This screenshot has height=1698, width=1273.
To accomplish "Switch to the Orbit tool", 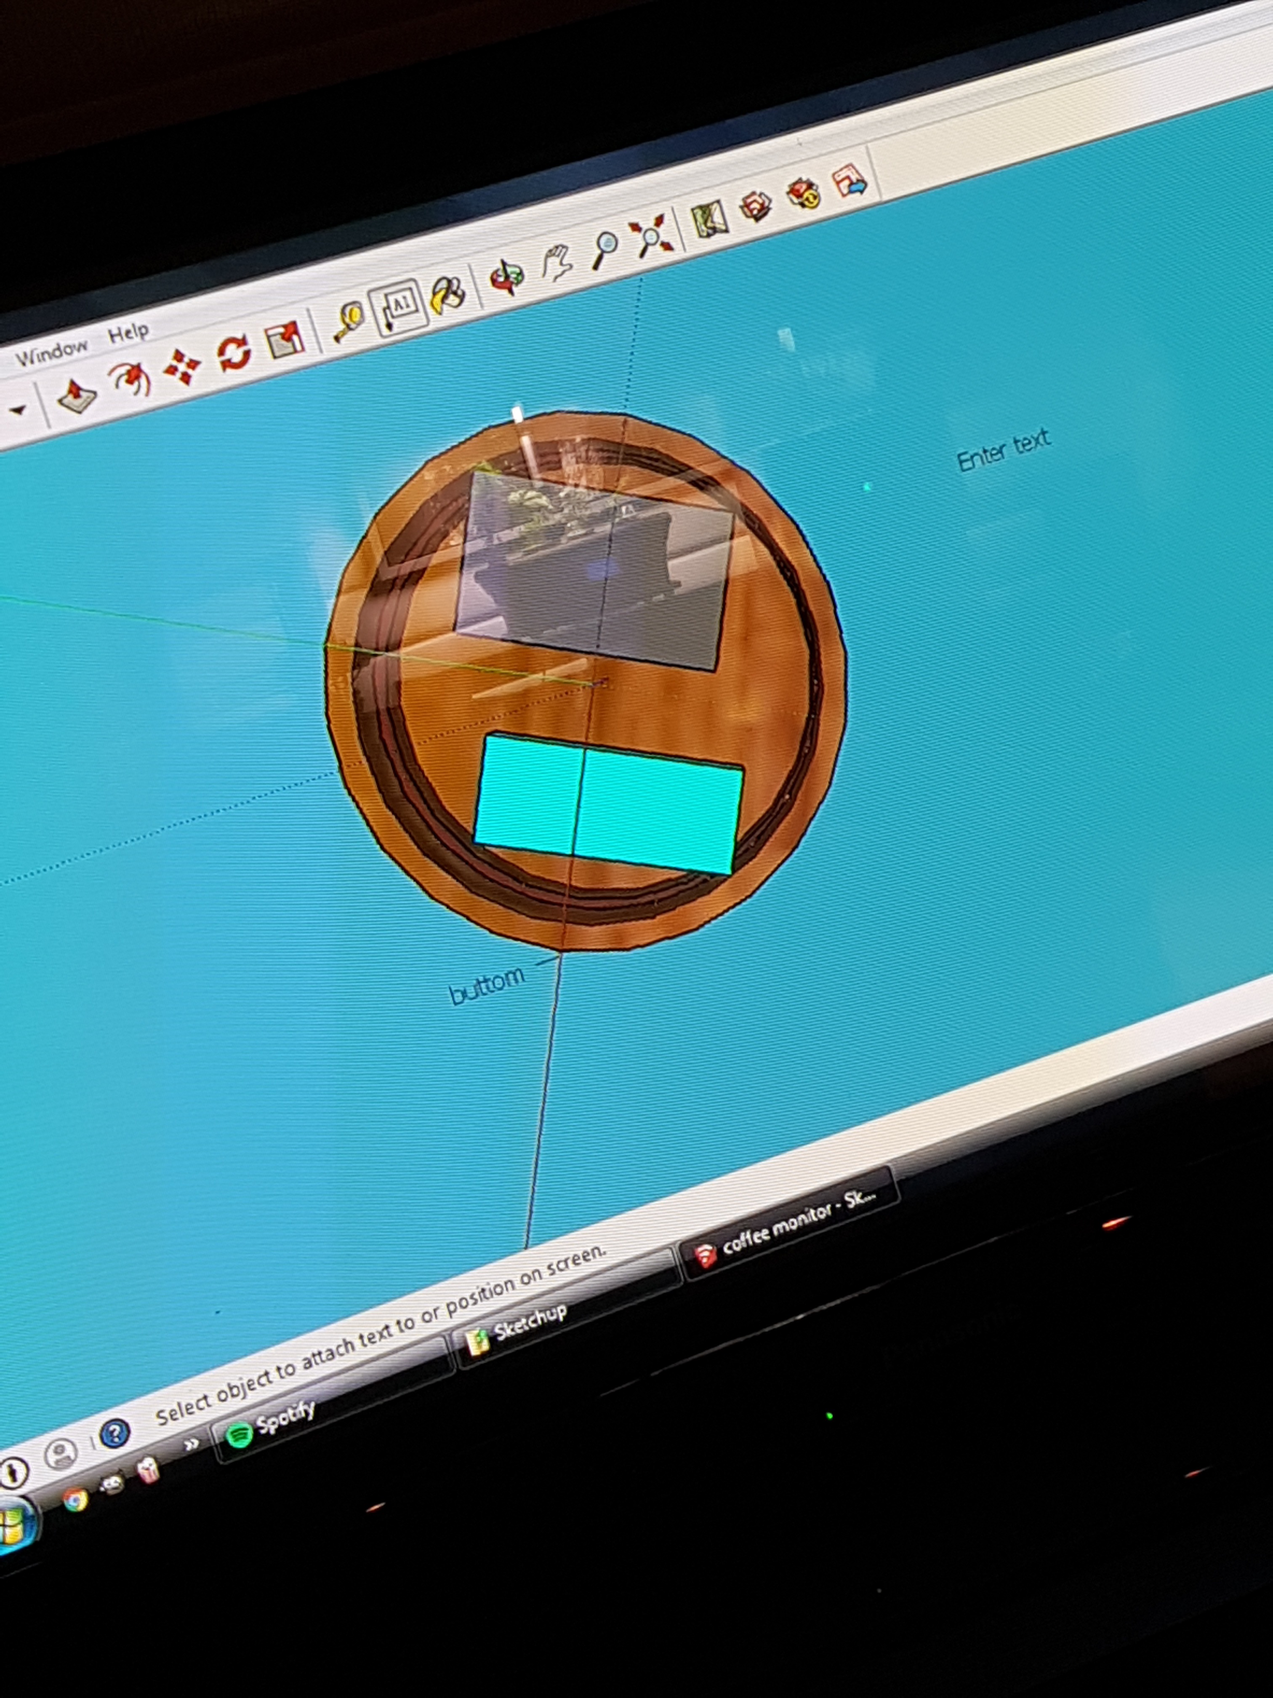I will click(x=507, y=276).
